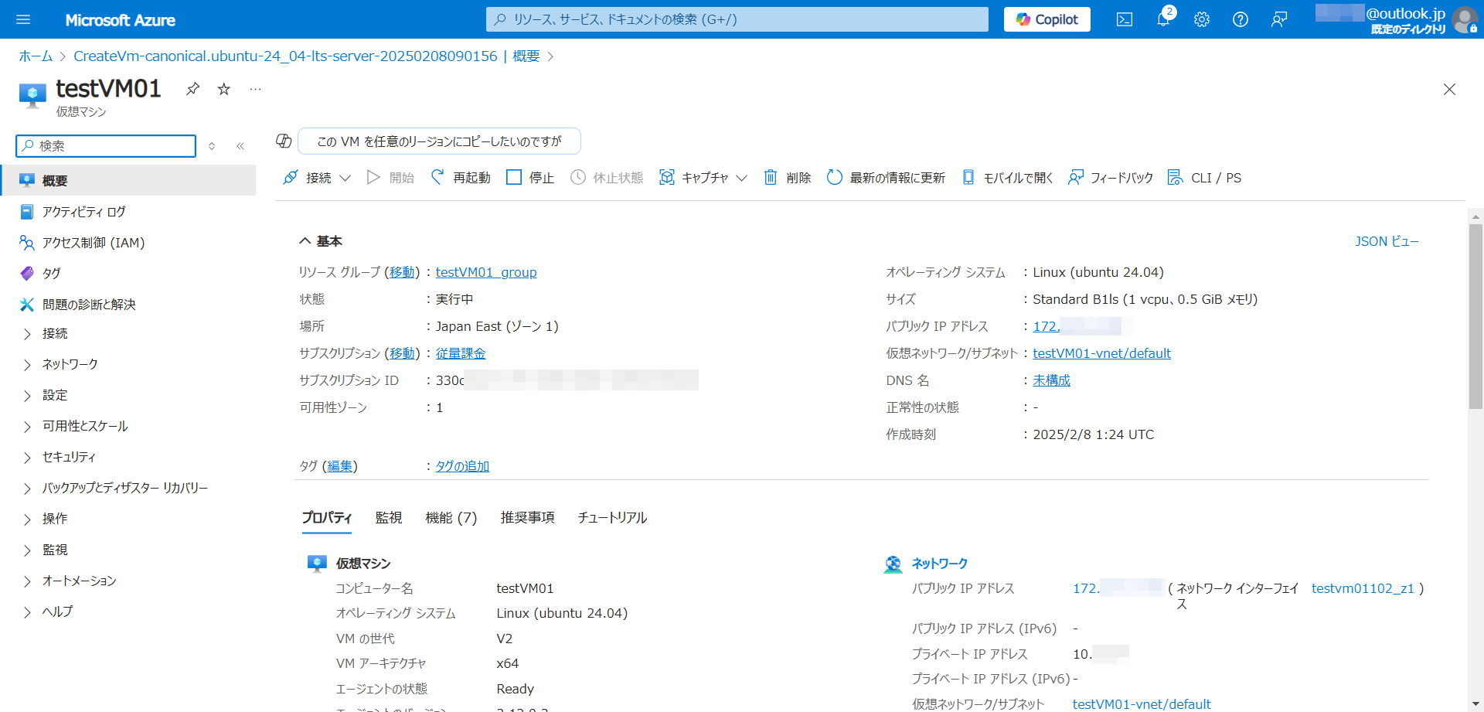The width and height of the screenshot is (1484, 712).
Task: Click the help question mark icon
Action: pyautogui.click(x=1240, y=19)
